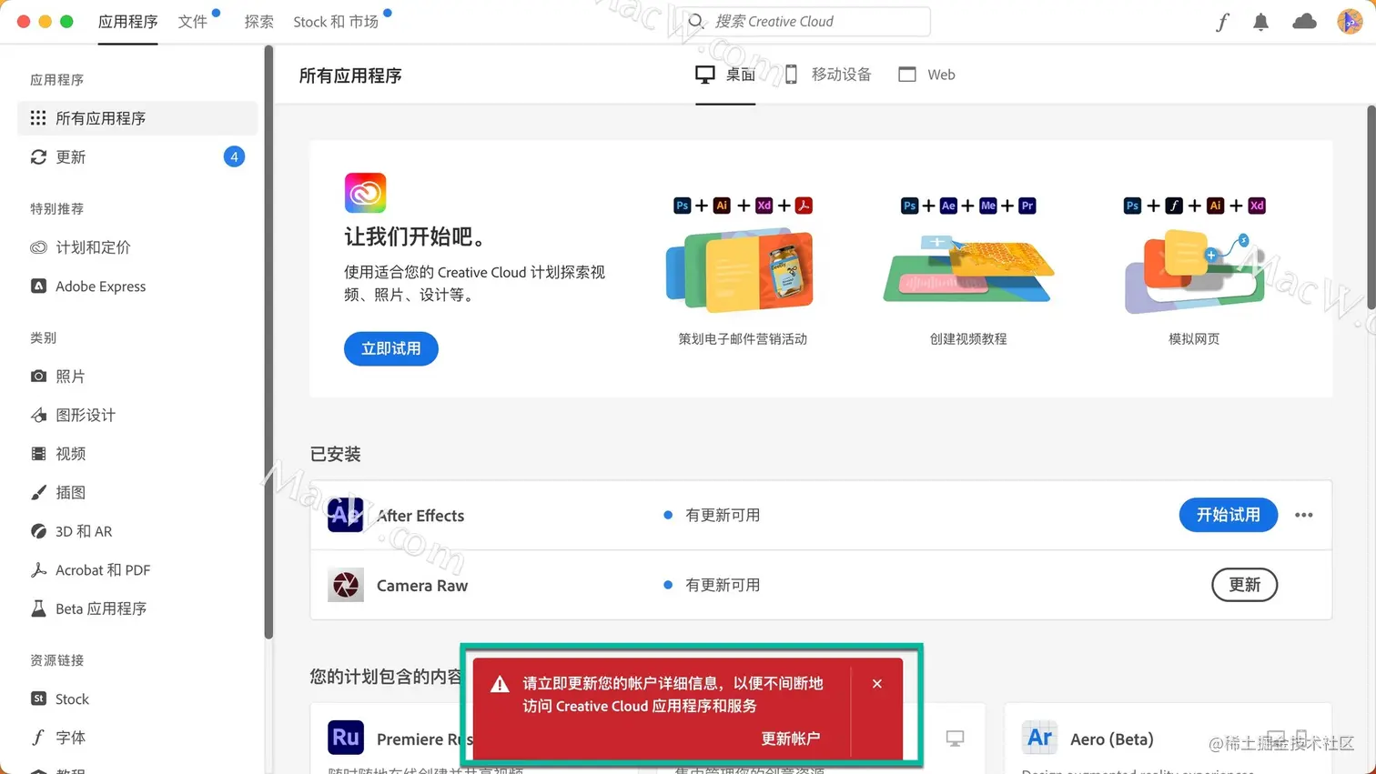Select the 移动设备 platform tab

(828, 75)
